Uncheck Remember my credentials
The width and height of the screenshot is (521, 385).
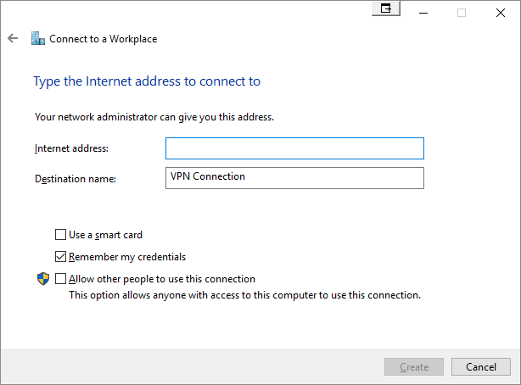[x=60, y=256]
